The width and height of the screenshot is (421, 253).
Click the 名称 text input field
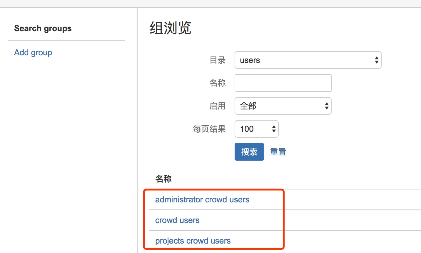pyautogui.click(x=283, y=83)
